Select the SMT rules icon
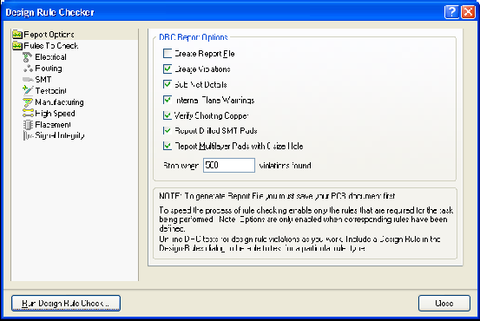 (x=28, y=80)
